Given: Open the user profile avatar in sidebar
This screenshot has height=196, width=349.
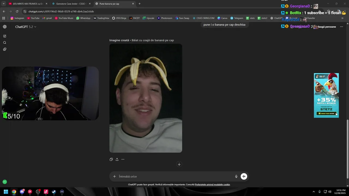Looking at the screenshot, I should coord(5,182).
